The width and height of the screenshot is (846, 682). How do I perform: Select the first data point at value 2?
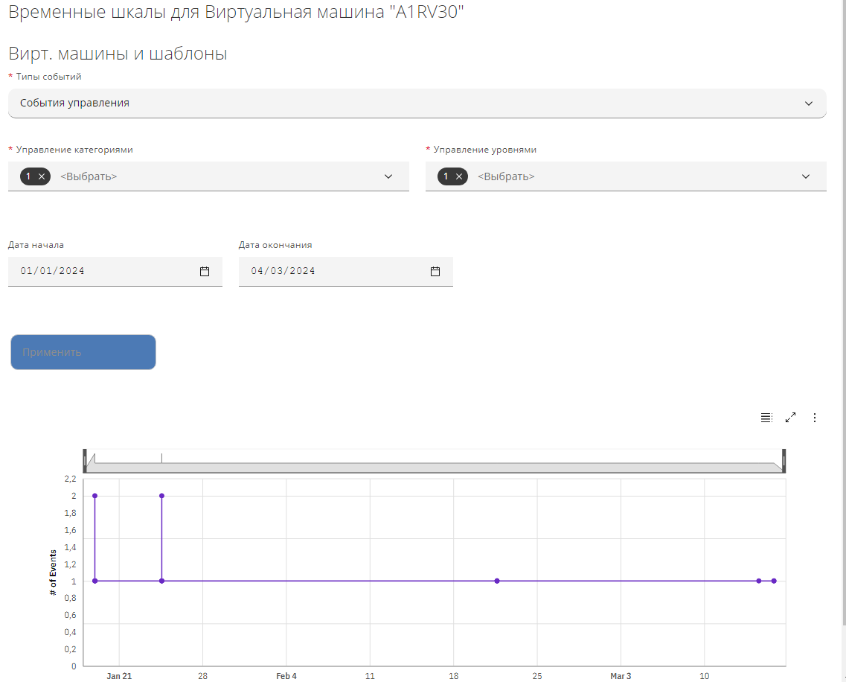click(94, 496)
